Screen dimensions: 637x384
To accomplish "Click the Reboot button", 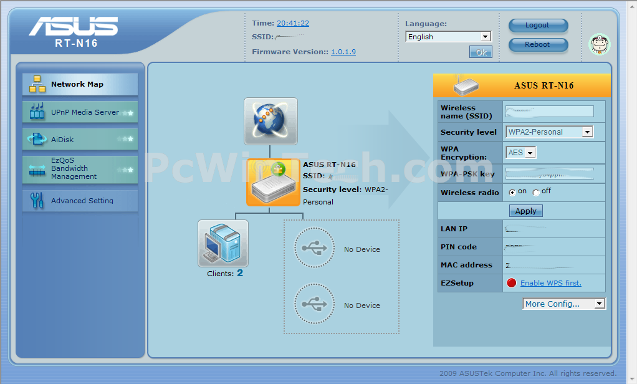I will (x=539, y=45).
